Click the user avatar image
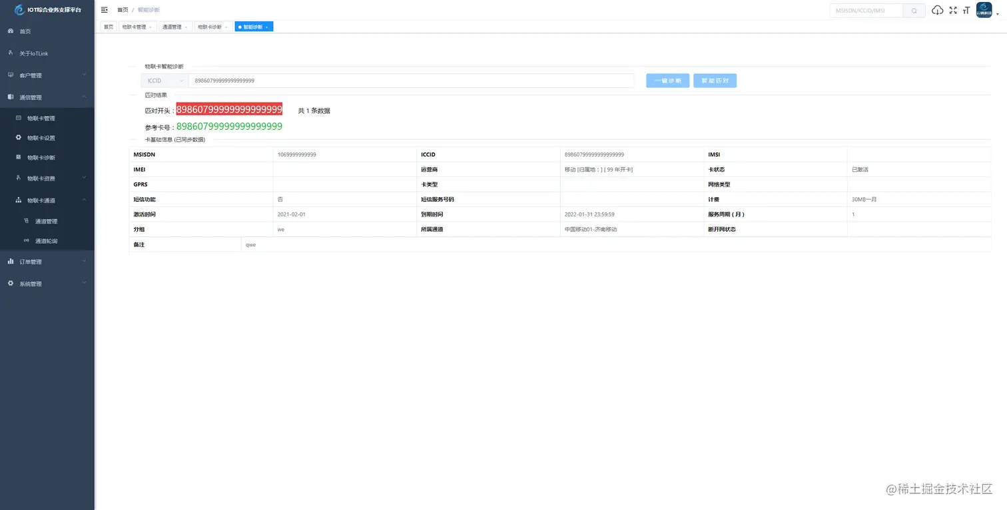 pyautogui.click(x=984, y=10)
